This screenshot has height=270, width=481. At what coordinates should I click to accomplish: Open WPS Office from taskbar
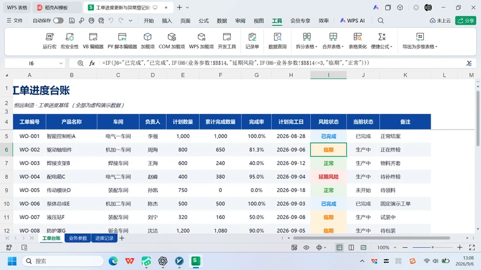point(130,261)
